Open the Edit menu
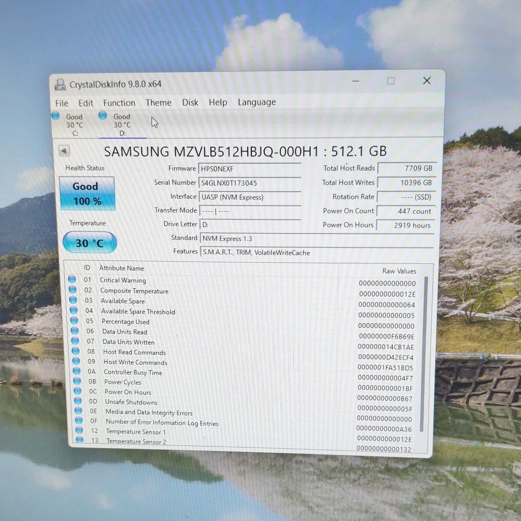Viewport: 521px width, 521px height. tap(86, 103)
